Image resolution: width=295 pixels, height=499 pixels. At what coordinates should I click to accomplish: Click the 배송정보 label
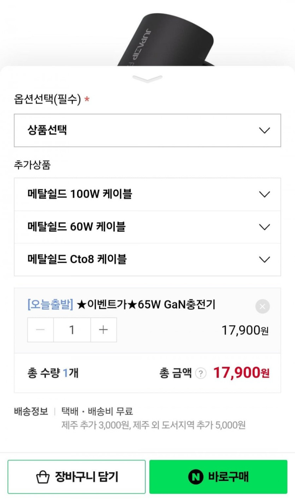[31, 411]
